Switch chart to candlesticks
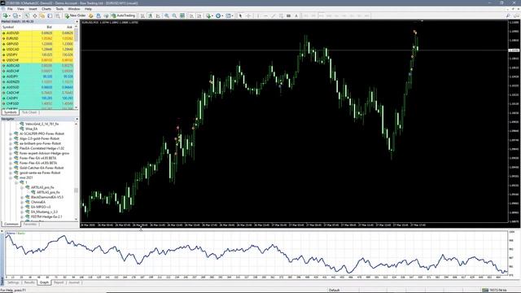Viewport: 521px width, 293px height. tap(150, 15)
